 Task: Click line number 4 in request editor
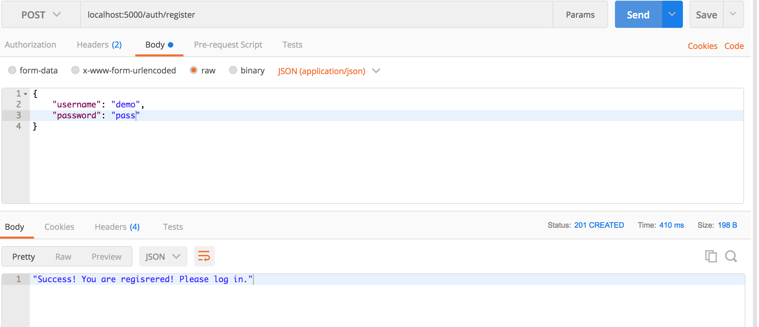click(19, 126)
